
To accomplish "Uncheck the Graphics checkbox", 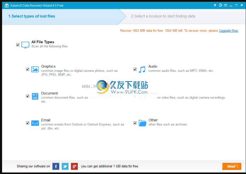I will click(28, 69).
